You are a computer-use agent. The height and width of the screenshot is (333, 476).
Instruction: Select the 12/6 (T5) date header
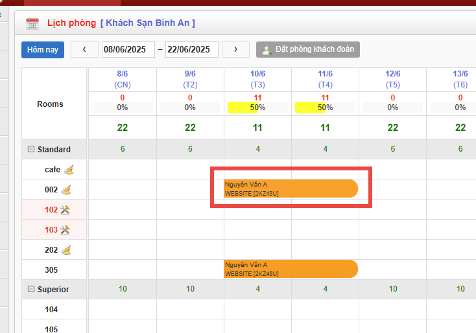click(393, 79)
